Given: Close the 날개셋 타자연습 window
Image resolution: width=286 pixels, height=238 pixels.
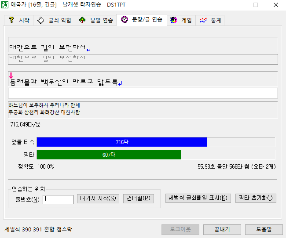Looking at the screenshot, I should [276, 5].
